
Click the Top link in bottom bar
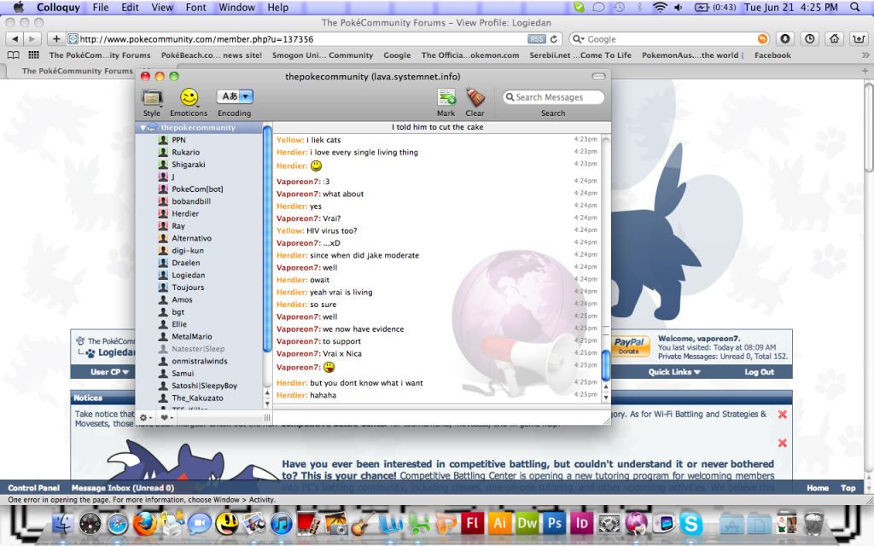point(848,487)
